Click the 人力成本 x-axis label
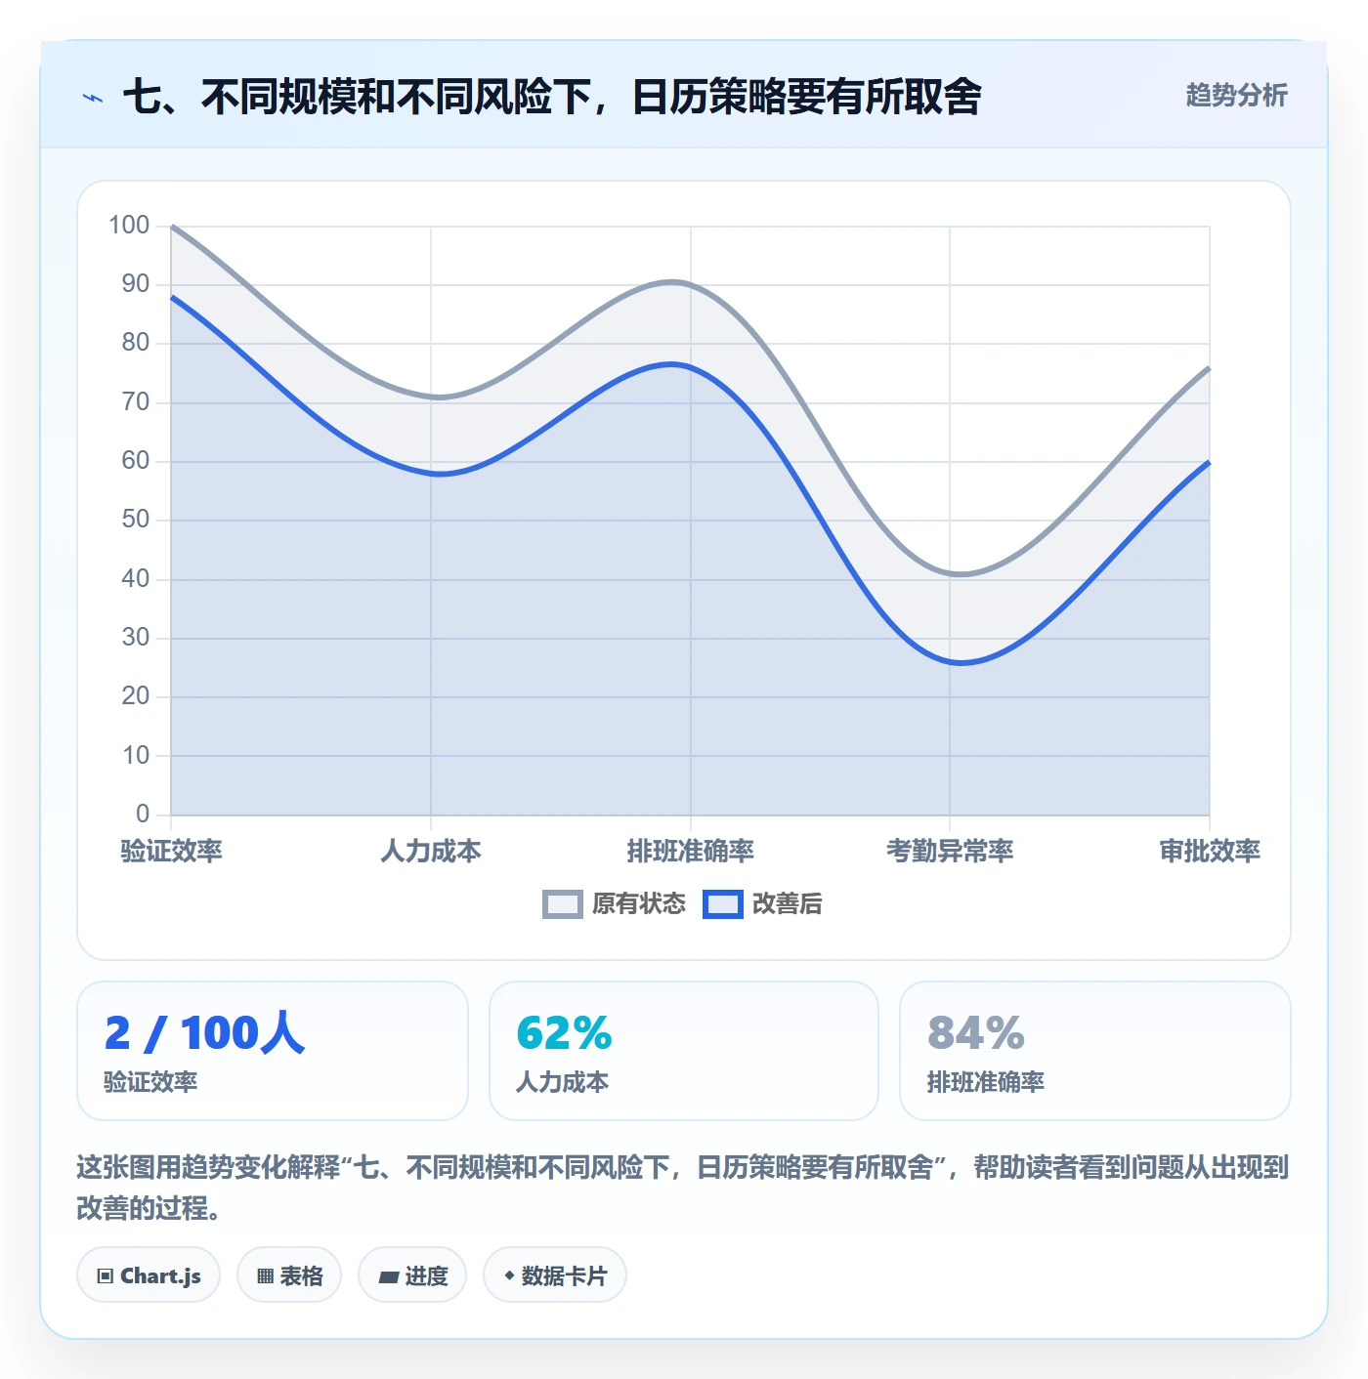This screenshot has height=1379, width=1368. pyautogui.click(x=431, y=852)
